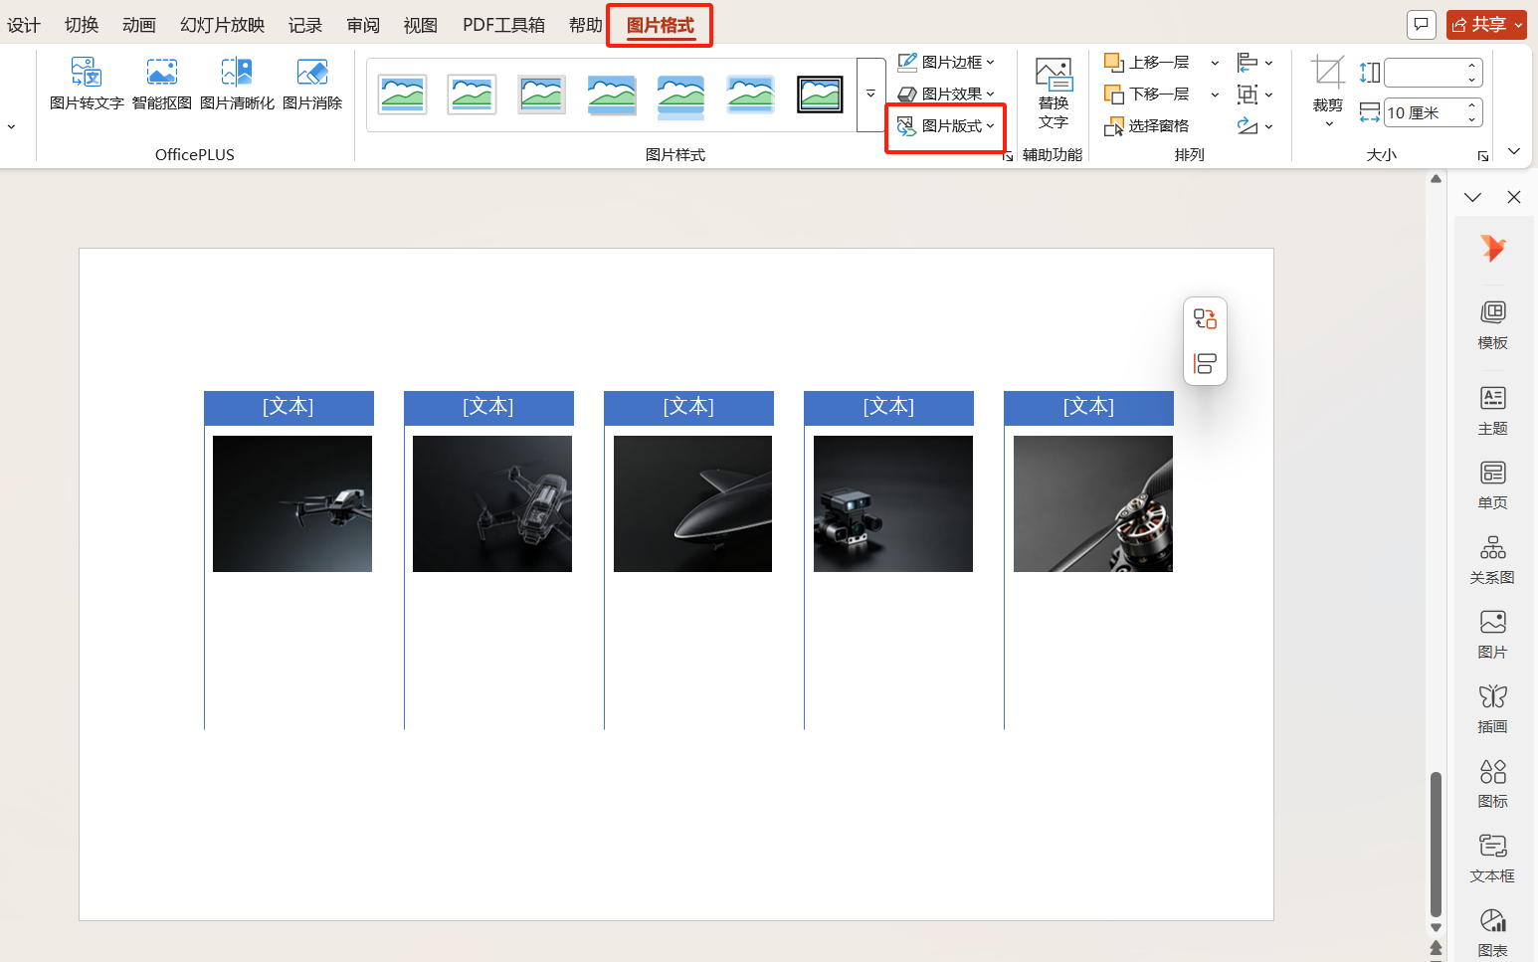Expand the picture styles gallery

point(870,95)
